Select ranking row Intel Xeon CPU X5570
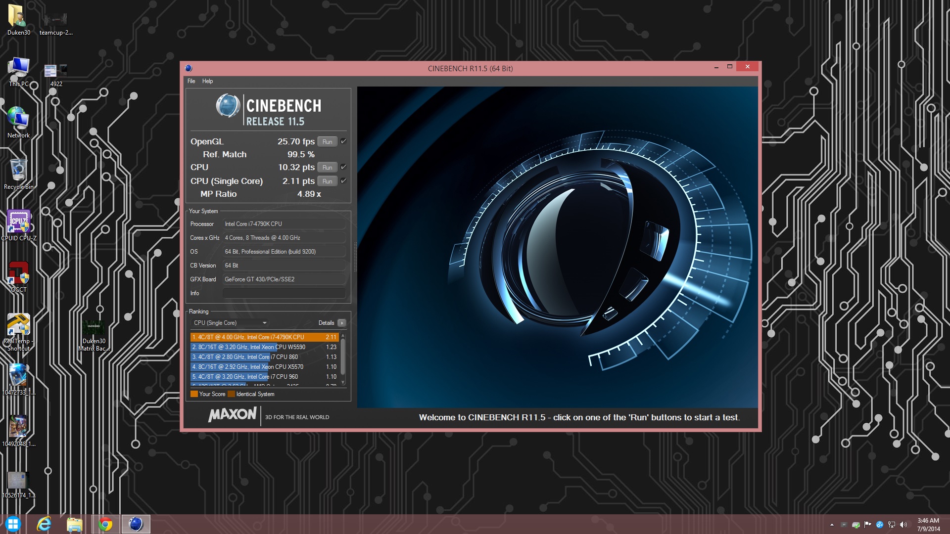This screenshot has width=950, height=534. (x=264, y=367)
